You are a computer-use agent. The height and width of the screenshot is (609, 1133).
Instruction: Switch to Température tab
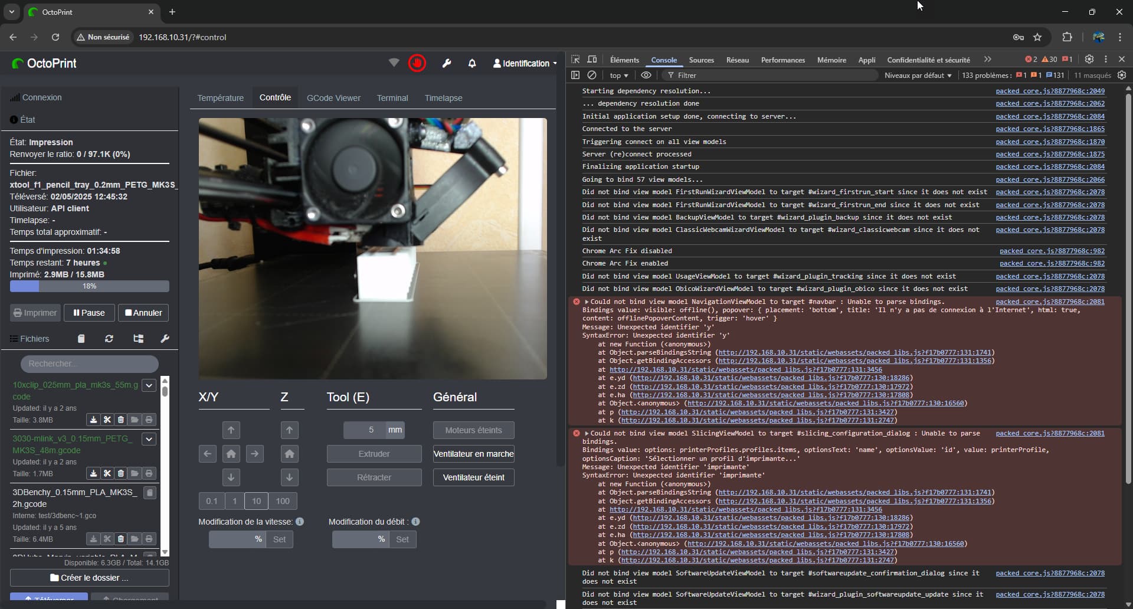[221, 98]
